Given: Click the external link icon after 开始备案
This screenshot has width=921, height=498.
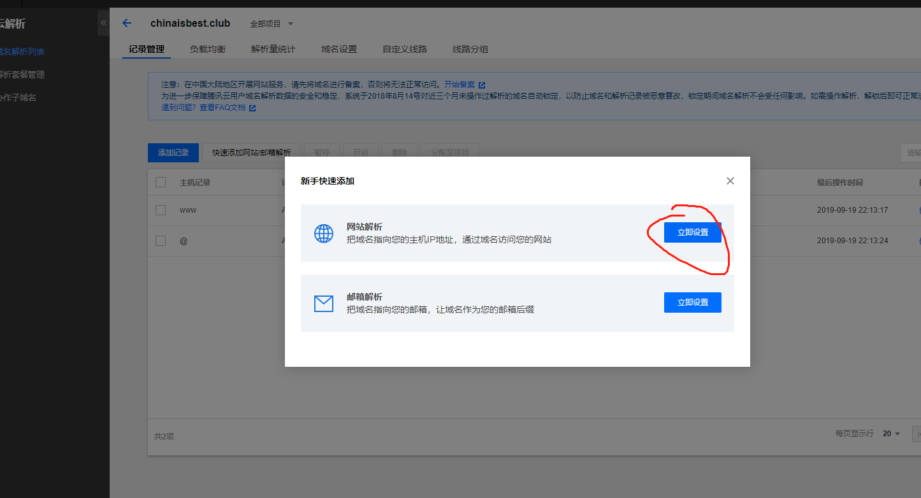Looking at the screenshot, I should point(482,84).
